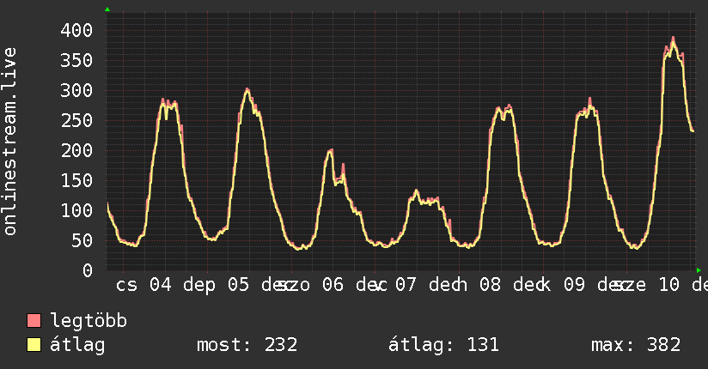This screenshot has height=369, width=708.
Task: Click the vertical onlinestream.live axis title
Action: tap(10, 142)
